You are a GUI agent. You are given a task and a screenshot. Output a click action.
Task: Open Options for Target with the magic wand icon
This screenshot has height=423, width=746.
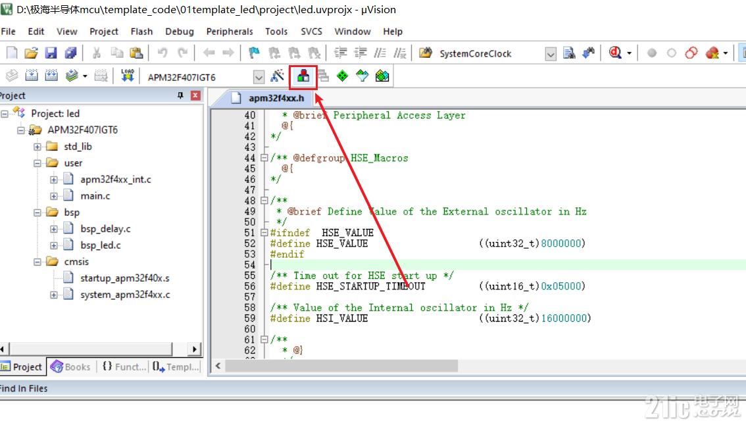[278, 76]
